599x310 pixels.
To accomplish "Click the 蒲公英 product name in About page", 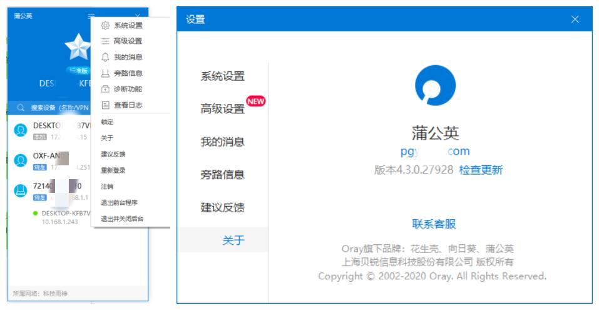I will click(435, 133).
